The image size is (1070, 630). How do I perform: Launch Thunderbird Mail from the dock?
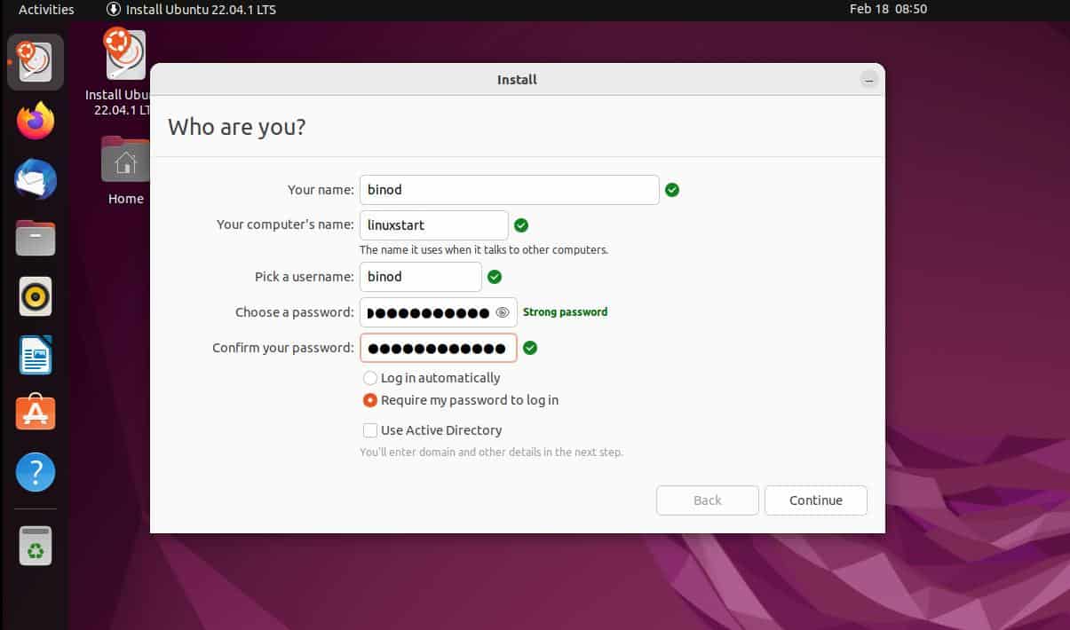click(36, 179)
